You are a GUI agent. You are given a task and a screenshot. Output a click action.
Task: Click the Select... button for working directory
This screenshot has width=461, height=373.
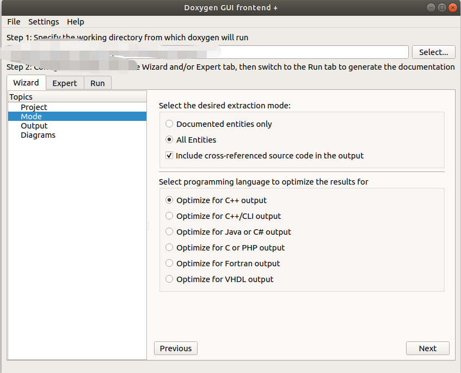(x=433, y=52)
